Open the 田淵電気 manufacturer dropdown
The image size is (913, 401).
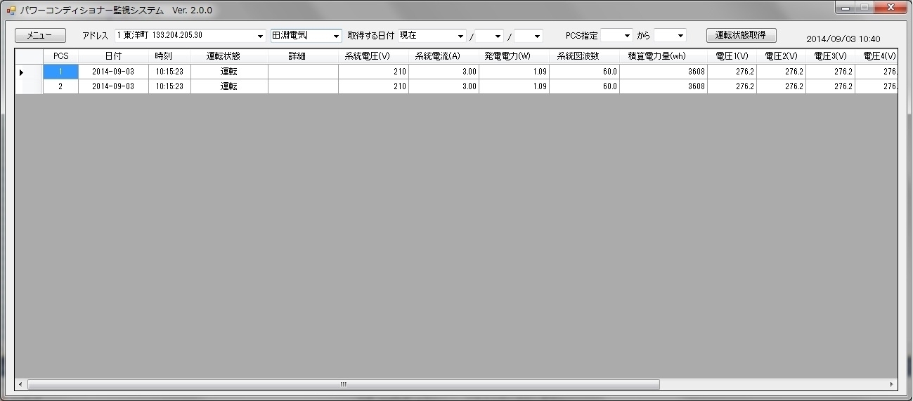[x=336, y=36]
